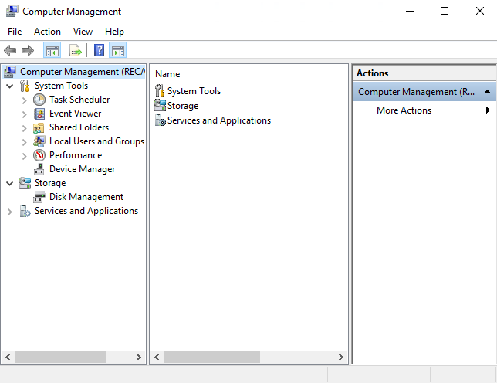Image resolution: width=497 pixels, height=383 pixels.
Task: Select Local Users and Groups label
Action: [96, 141]
